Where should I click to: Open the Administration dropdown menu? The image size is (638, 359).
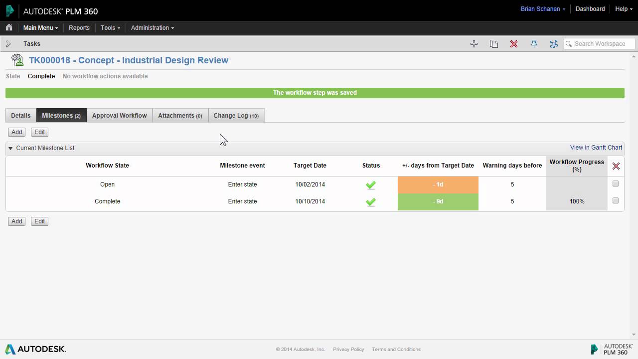coord(153,28)
